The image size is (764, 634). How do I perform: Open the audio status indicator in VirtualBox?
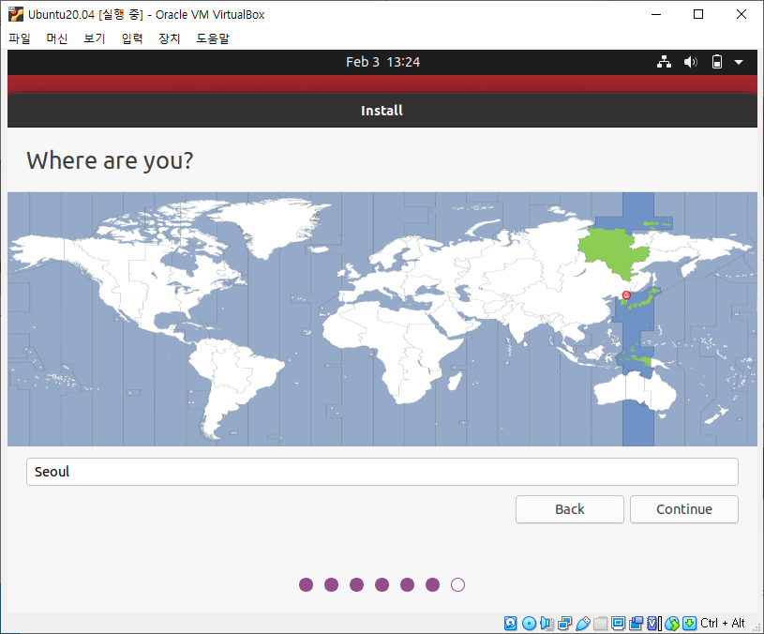point(547,623)
